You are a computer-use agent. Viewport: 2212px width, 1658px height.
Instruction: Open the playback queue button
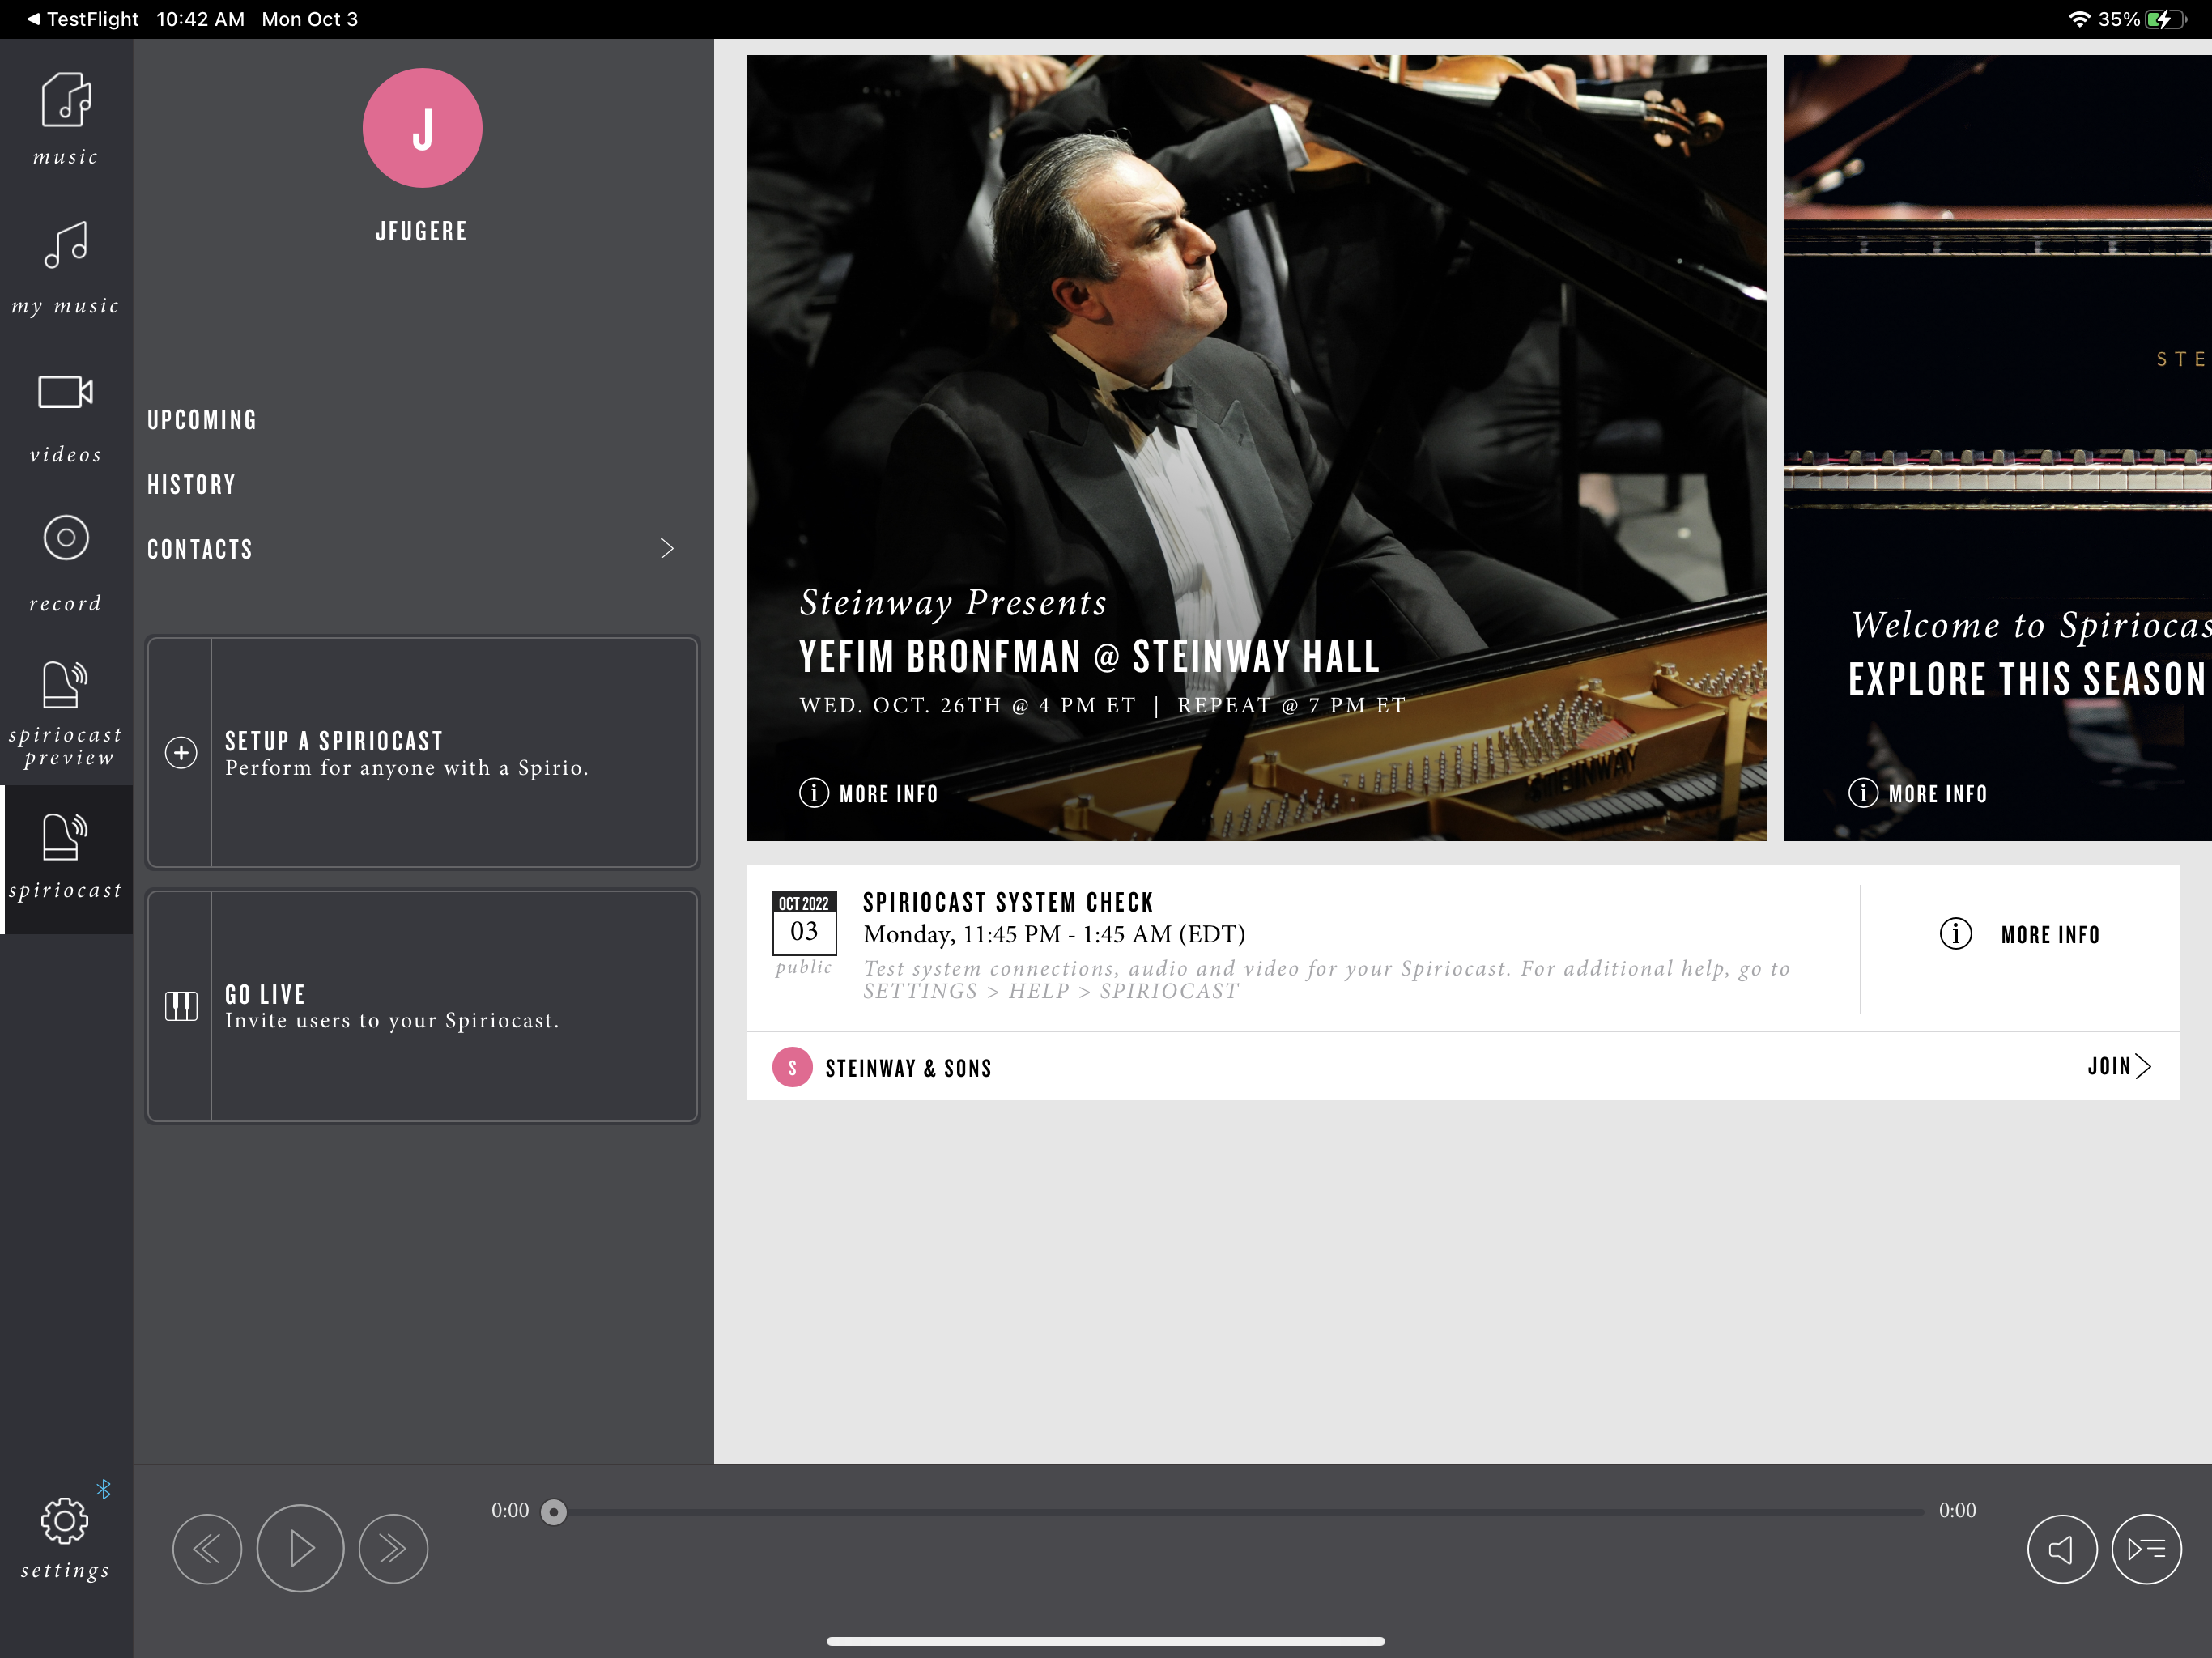coord(2146,1548)
